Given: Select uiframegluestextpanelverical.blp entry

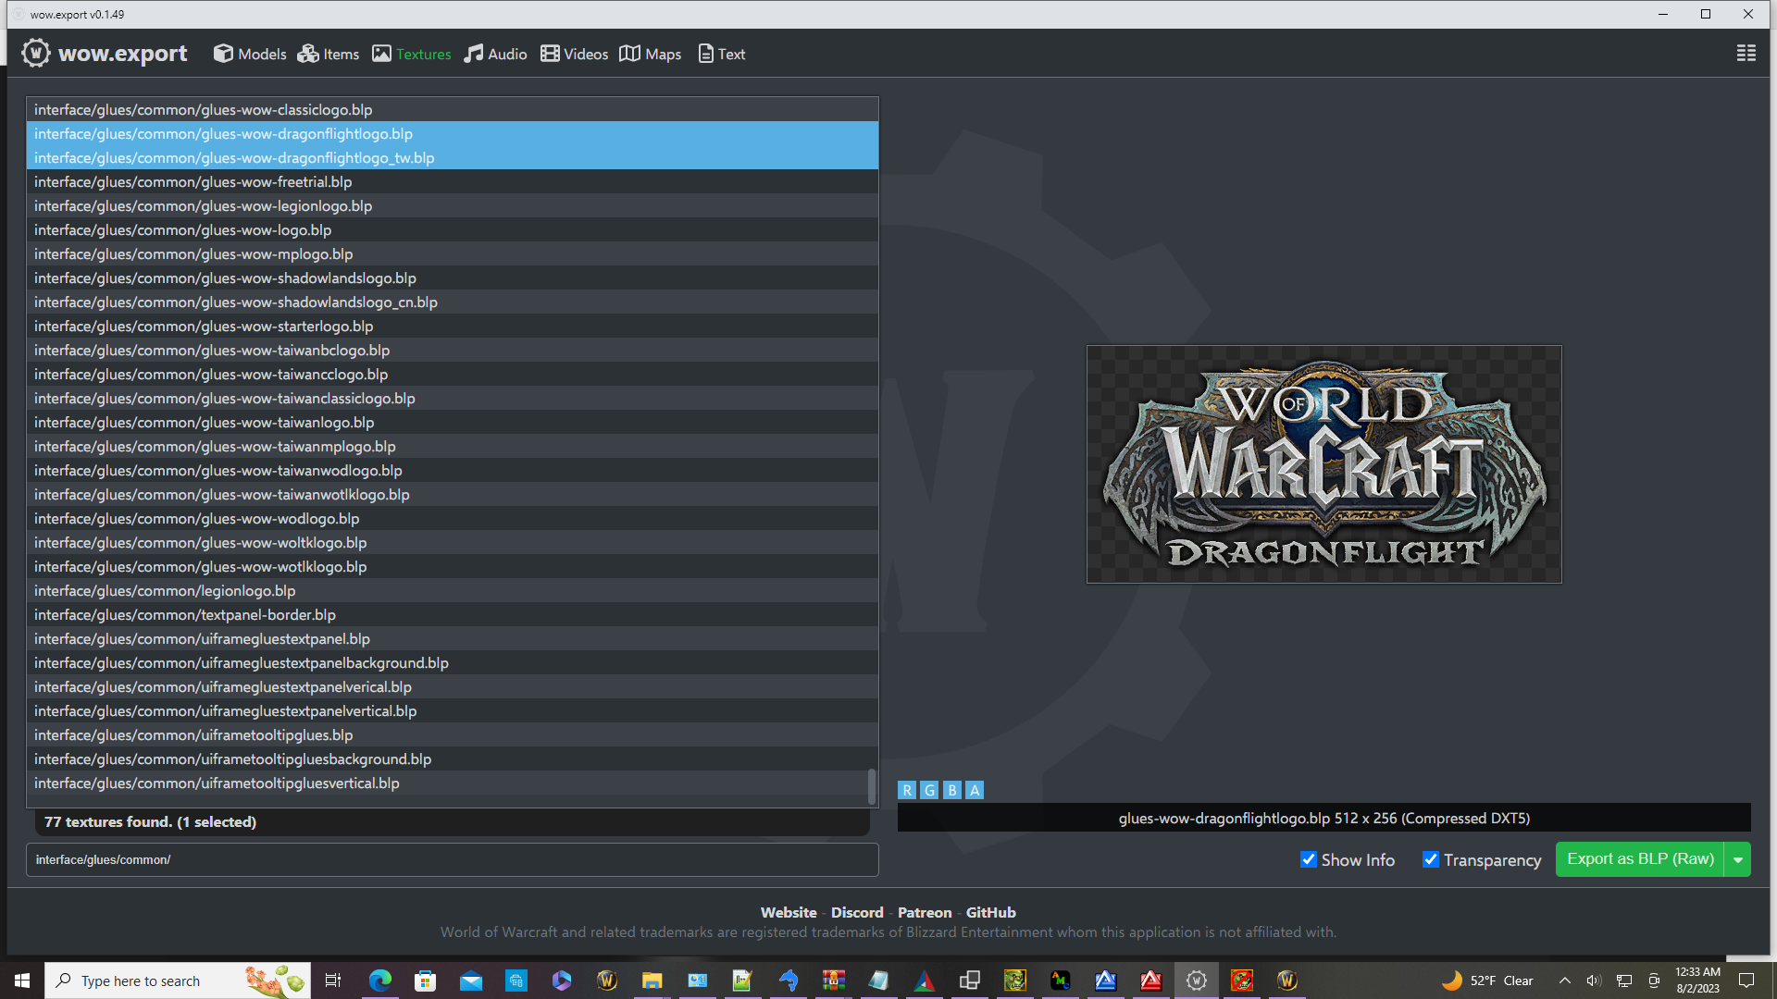Looking at the screenshot, I should tap(453, 686).
